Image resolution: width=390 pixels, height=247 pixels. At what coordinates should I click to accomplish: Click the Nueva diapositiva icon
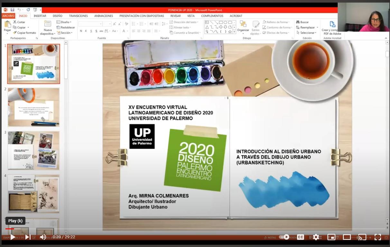pyautogui.click(x=48, y=24)
